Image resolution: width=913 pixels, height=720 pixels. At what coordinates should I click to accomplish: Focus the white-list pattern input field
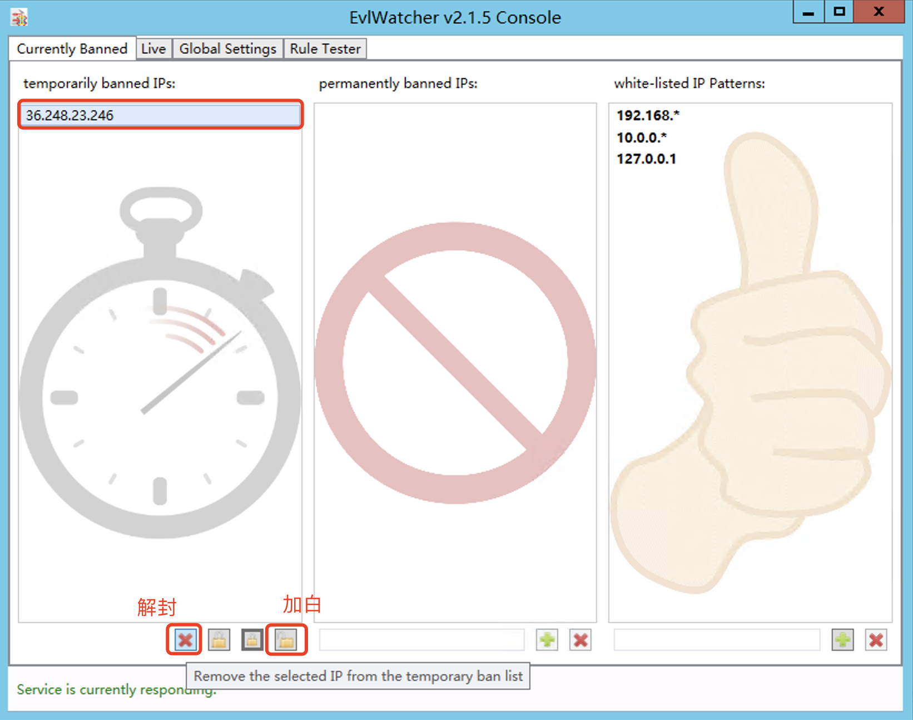click(x=716, y=640)
